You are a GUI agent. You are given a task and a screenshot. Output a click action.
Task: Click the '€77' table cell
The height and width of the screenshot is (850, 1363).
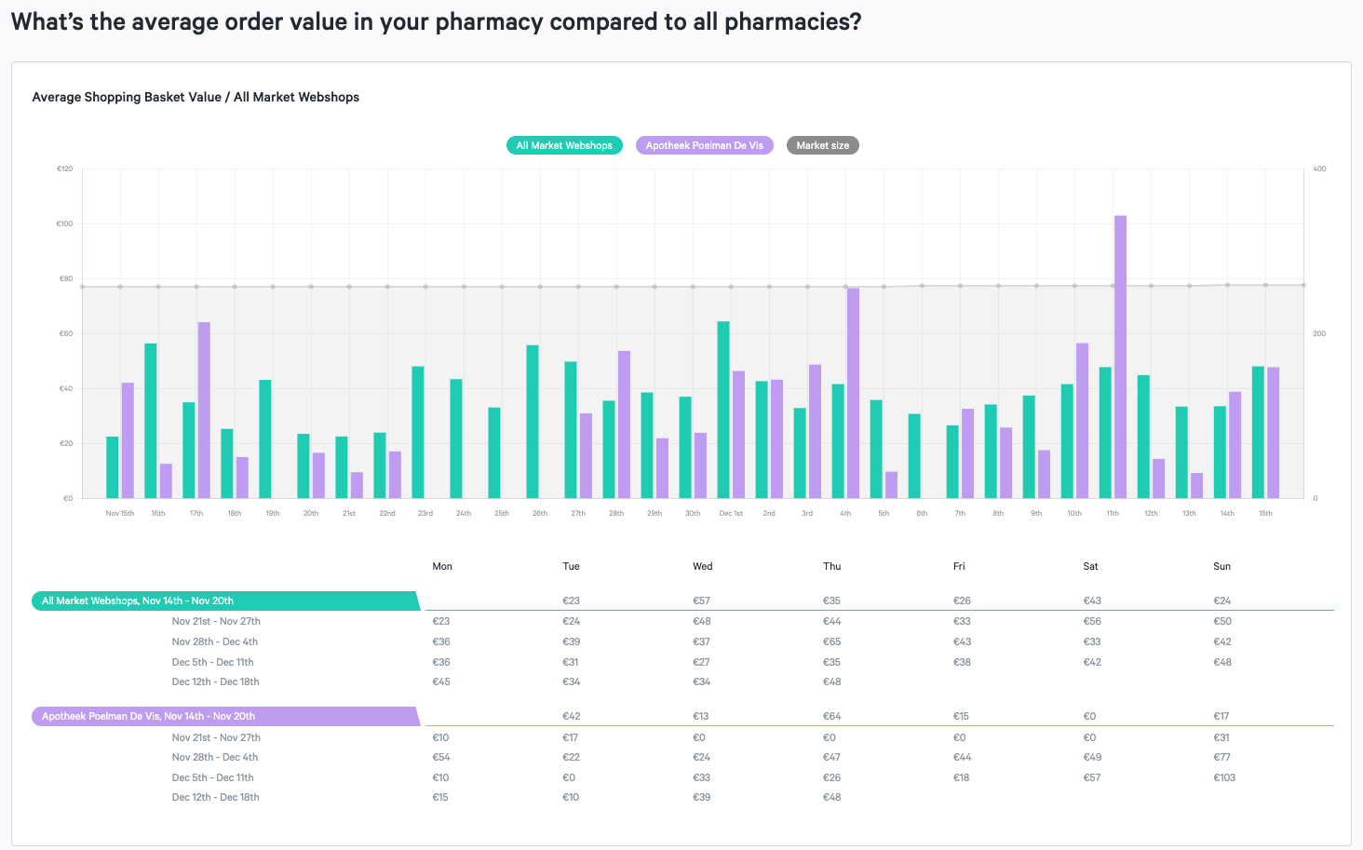point(1221,757)
